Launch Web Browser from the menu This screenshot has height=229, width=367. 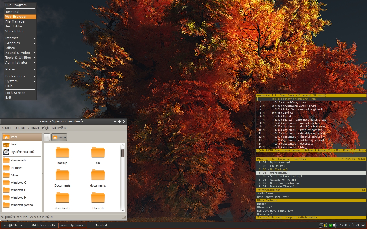[20, 17]
